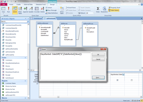The height and width of the screenshot is (102, 143).
Task: Open the View button dropdown arrow
Action: coord(3,13)
